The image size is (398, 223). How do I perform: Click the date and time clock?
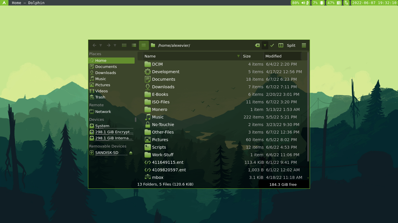point(374,3)
